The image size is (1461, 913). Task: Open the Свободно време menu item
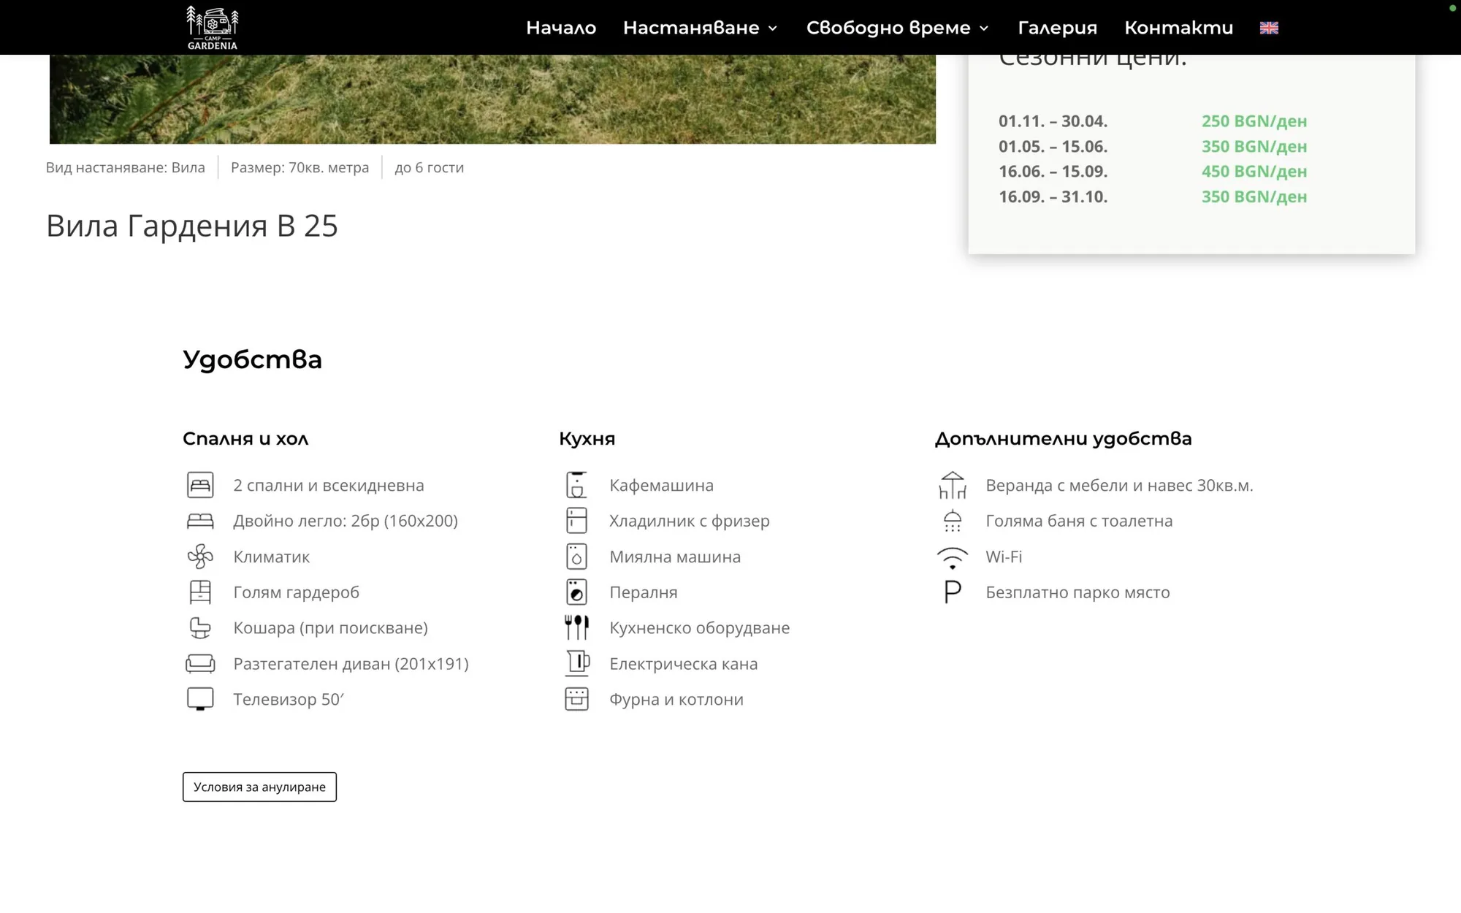coord(888,28)
